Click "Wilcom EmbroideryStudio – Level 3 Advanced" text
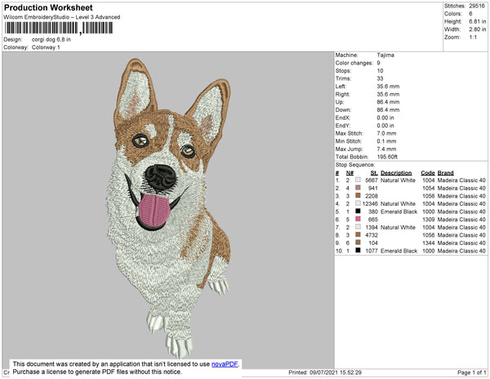The width and height of the screenshot is (490, 379). (x=62, y=17)
